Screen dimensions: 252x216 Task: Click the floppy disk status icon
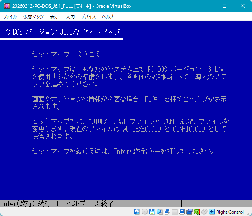click(x=152, y=212)
